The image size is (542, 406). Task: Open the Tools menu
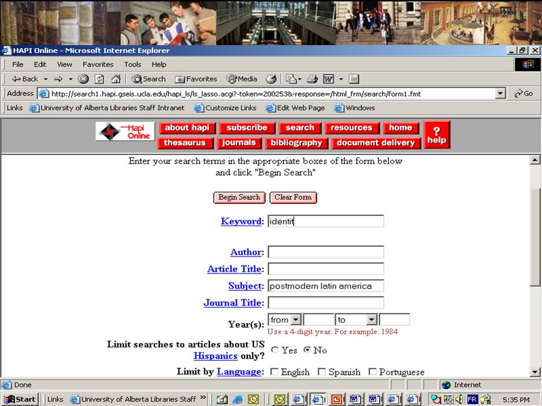[x=133, y=64]
